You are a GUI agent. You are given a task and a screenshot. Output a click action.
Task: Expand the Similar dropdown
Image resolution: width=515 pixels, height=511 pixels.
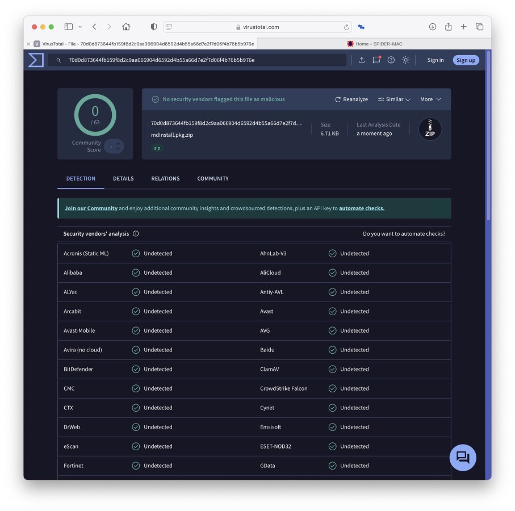(394, 99)
